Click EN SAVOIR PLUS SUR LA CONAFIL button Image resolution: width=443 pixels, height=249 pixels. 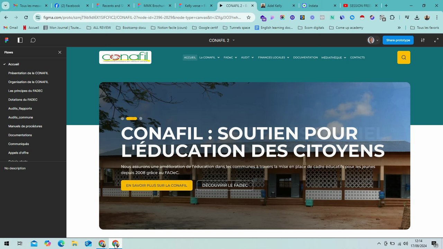pos(156,185)
